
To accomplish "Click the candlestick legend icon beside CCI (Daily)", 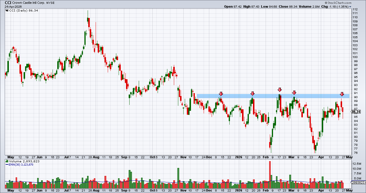I will (x=7, y=10).
